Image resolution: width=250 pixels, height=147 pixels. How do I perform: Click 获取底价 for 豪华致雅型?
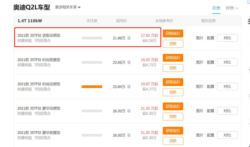173,130
